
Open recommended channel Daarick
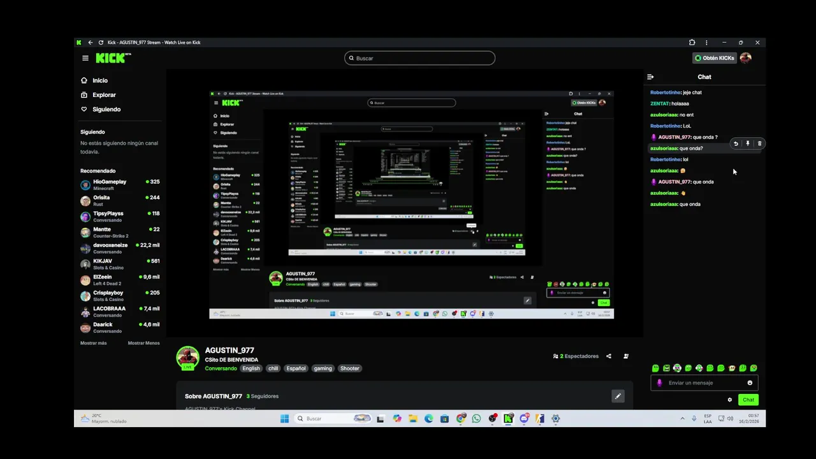[x=120, y=327]
